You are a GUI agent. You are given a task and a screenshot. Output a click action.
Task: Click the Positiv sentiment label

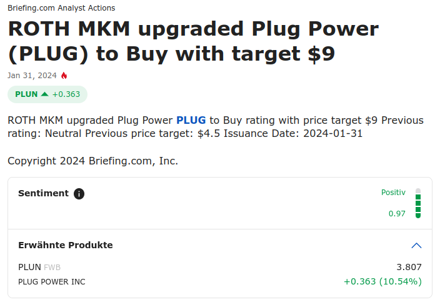393,193
